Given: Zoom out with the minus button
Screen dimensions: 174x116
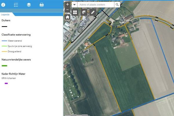Looking at the screenshot, I should (68, 10).
